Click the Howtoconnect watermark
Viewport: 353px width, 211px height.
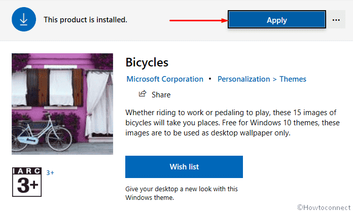(x=324, y=206)
